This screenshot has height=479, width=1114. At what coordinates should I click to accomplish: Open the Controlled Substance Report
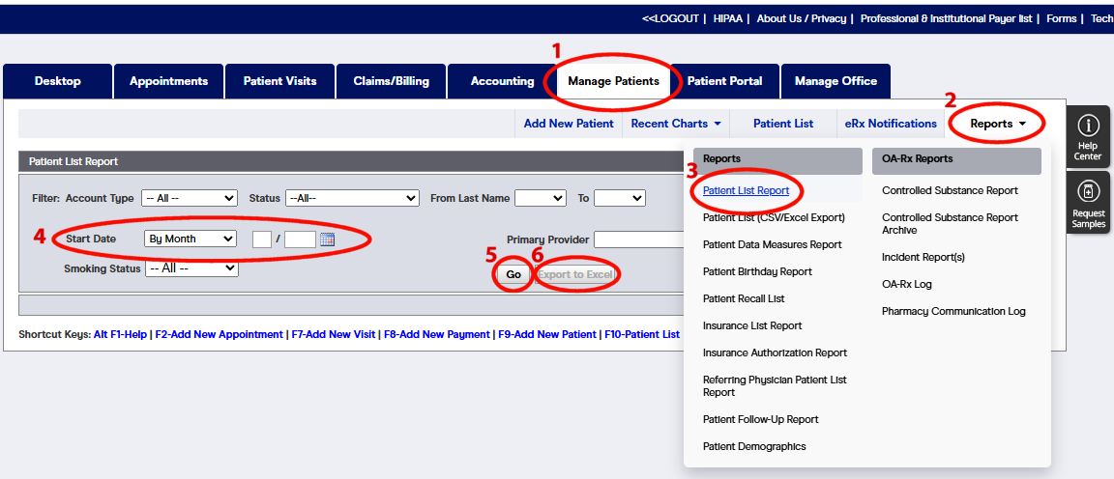[x=950, y=190]
